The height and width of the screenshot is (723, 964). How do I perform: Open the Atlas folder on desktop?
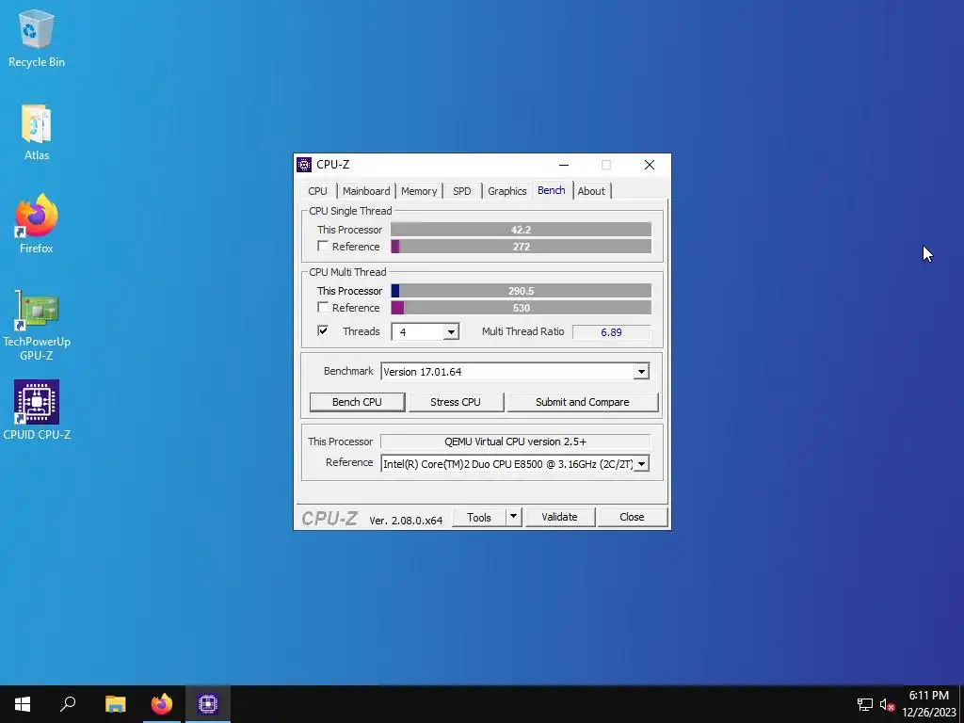(x=37, y=132)
